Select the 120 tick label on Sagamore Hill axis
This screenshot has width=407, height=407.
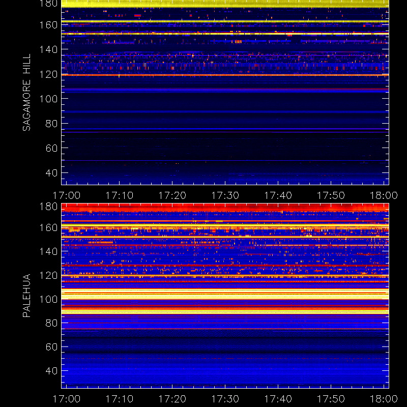pyautogui.click(x=48, y=74)
